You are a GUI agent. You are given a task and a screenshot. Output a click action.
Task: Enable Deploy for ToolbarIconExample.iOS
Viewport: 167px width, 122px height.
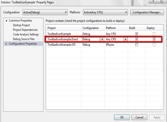pos(154,44)
